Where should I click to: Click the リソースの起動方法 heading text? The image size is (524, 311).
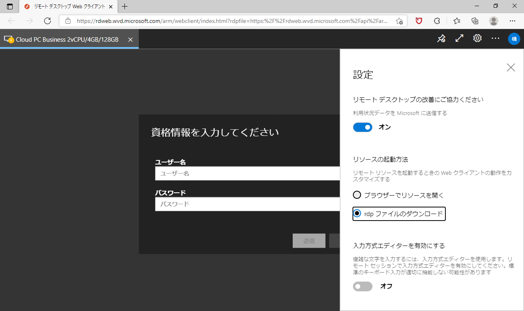(380, 159)
